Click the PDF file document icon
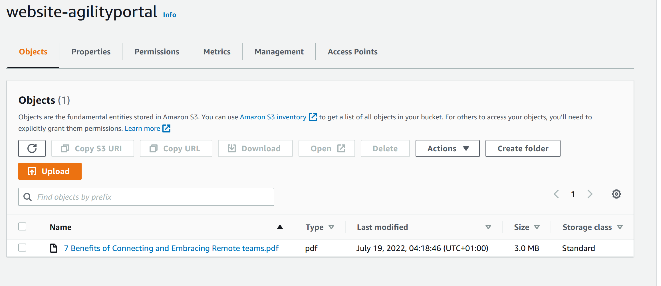Screen dimensions: 661x286 [x=53, y=248]
